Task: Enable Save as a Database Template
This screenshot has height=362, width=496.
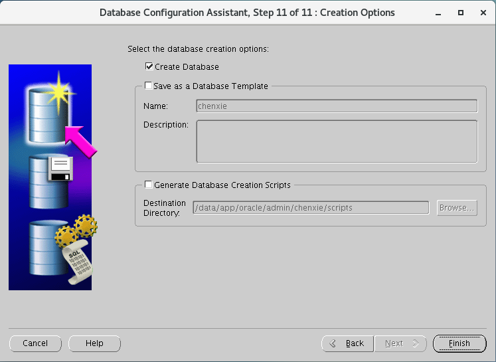Action: pos(148,86)
